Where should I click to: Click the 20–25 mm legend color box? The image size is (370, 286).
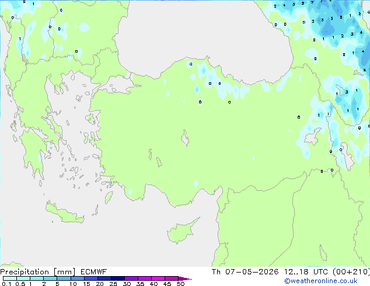tap(104, 278)
